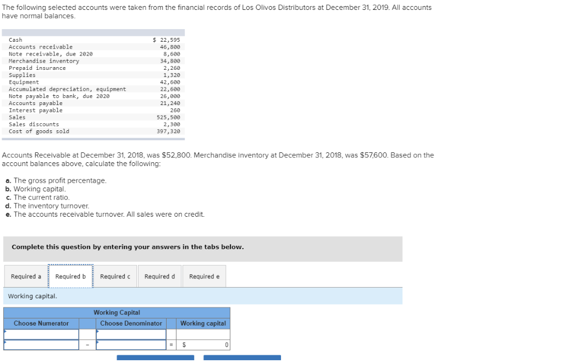Open the Required e tab
563x363 pixels.
pyautogui.click(x=204, y=276)
